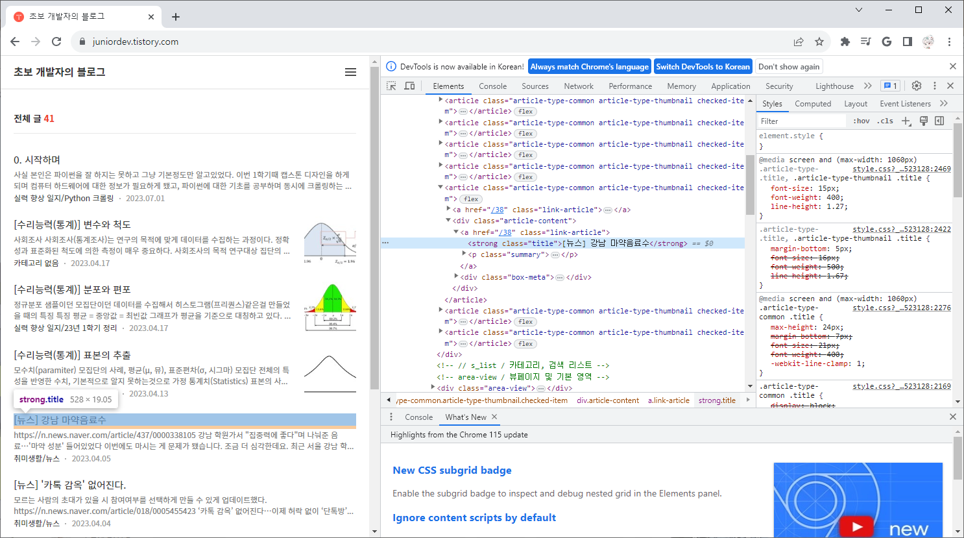Open the Performance tab
Image resolution: width=964 pixels, height=538 pixels.
(x=631, y=86)
